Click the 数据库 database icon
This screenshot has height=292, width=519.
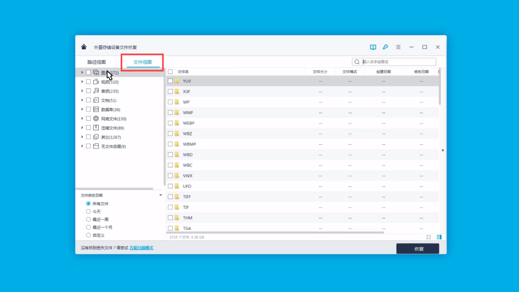[96, 109]
